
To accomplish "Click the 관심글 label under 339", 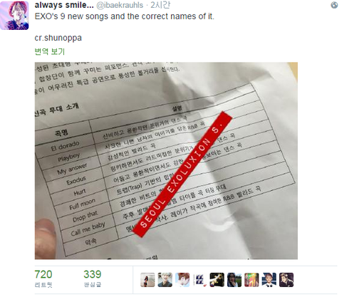I will [x=93, y=284].
